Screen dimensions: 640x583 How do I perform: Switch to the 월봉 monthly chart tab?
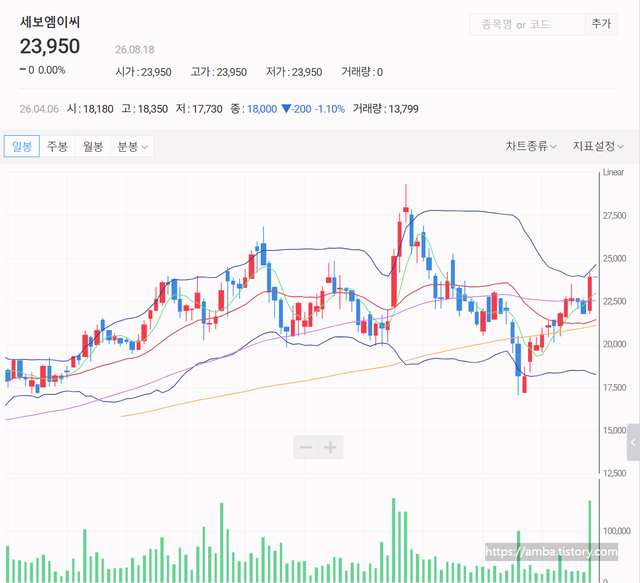click(x=93, y=146)
